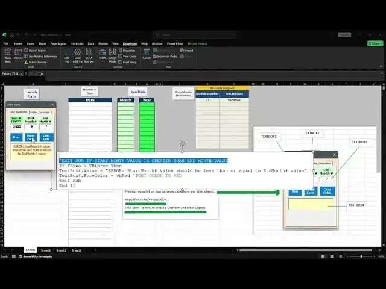Select the Date_Generator tab in Data Entry form
386x289 pixels.
(x=18, y=112)
